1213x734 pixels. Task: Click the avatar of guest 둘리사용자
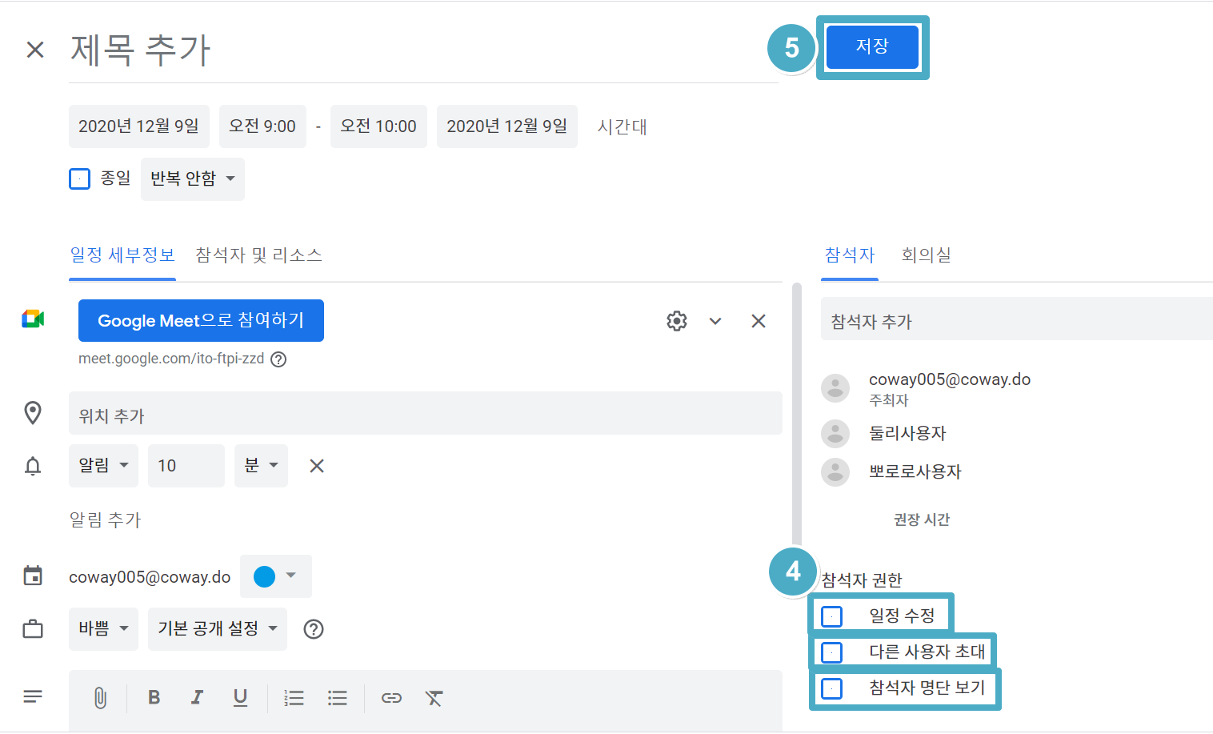click(835, 434)
